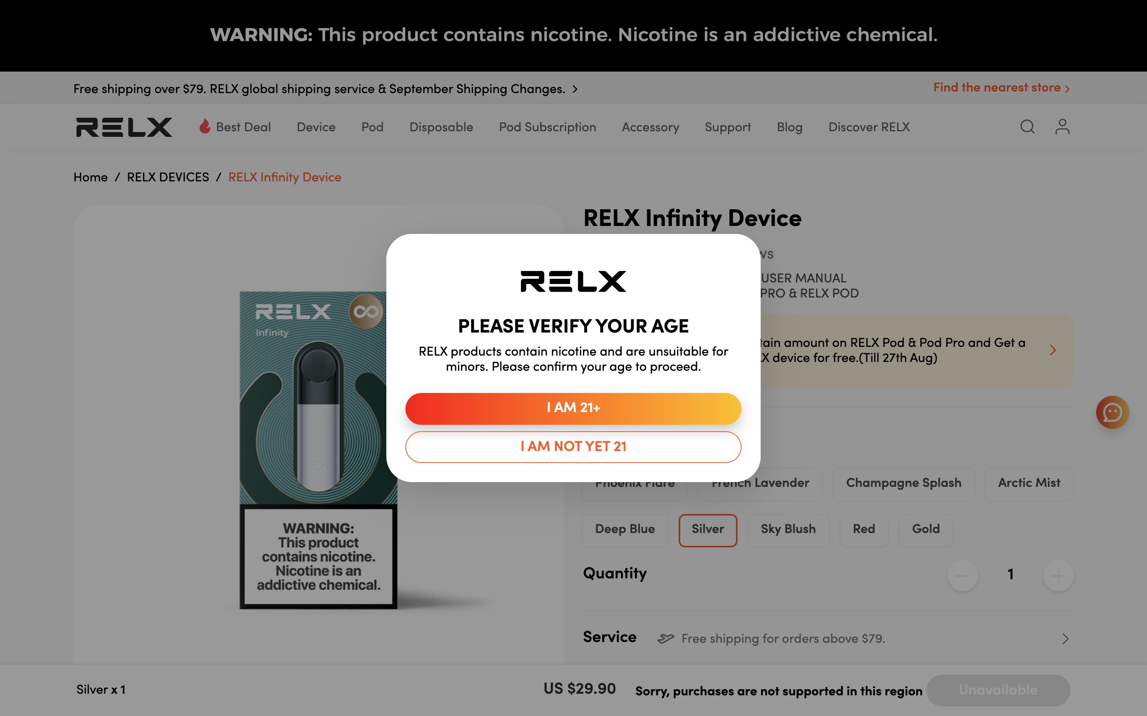
Task: Expand the promo banner arrow
Action: [1053, 350]
